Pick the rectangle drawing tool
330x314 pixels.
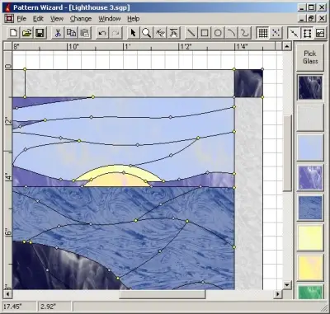pyautogui.click(x=205, y=33)
